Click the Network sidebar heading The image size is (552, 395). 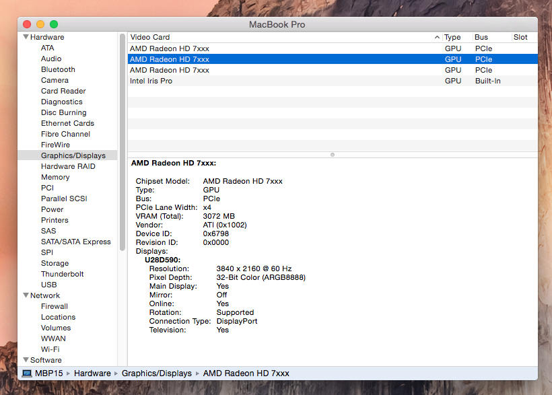tap(45, 295)
